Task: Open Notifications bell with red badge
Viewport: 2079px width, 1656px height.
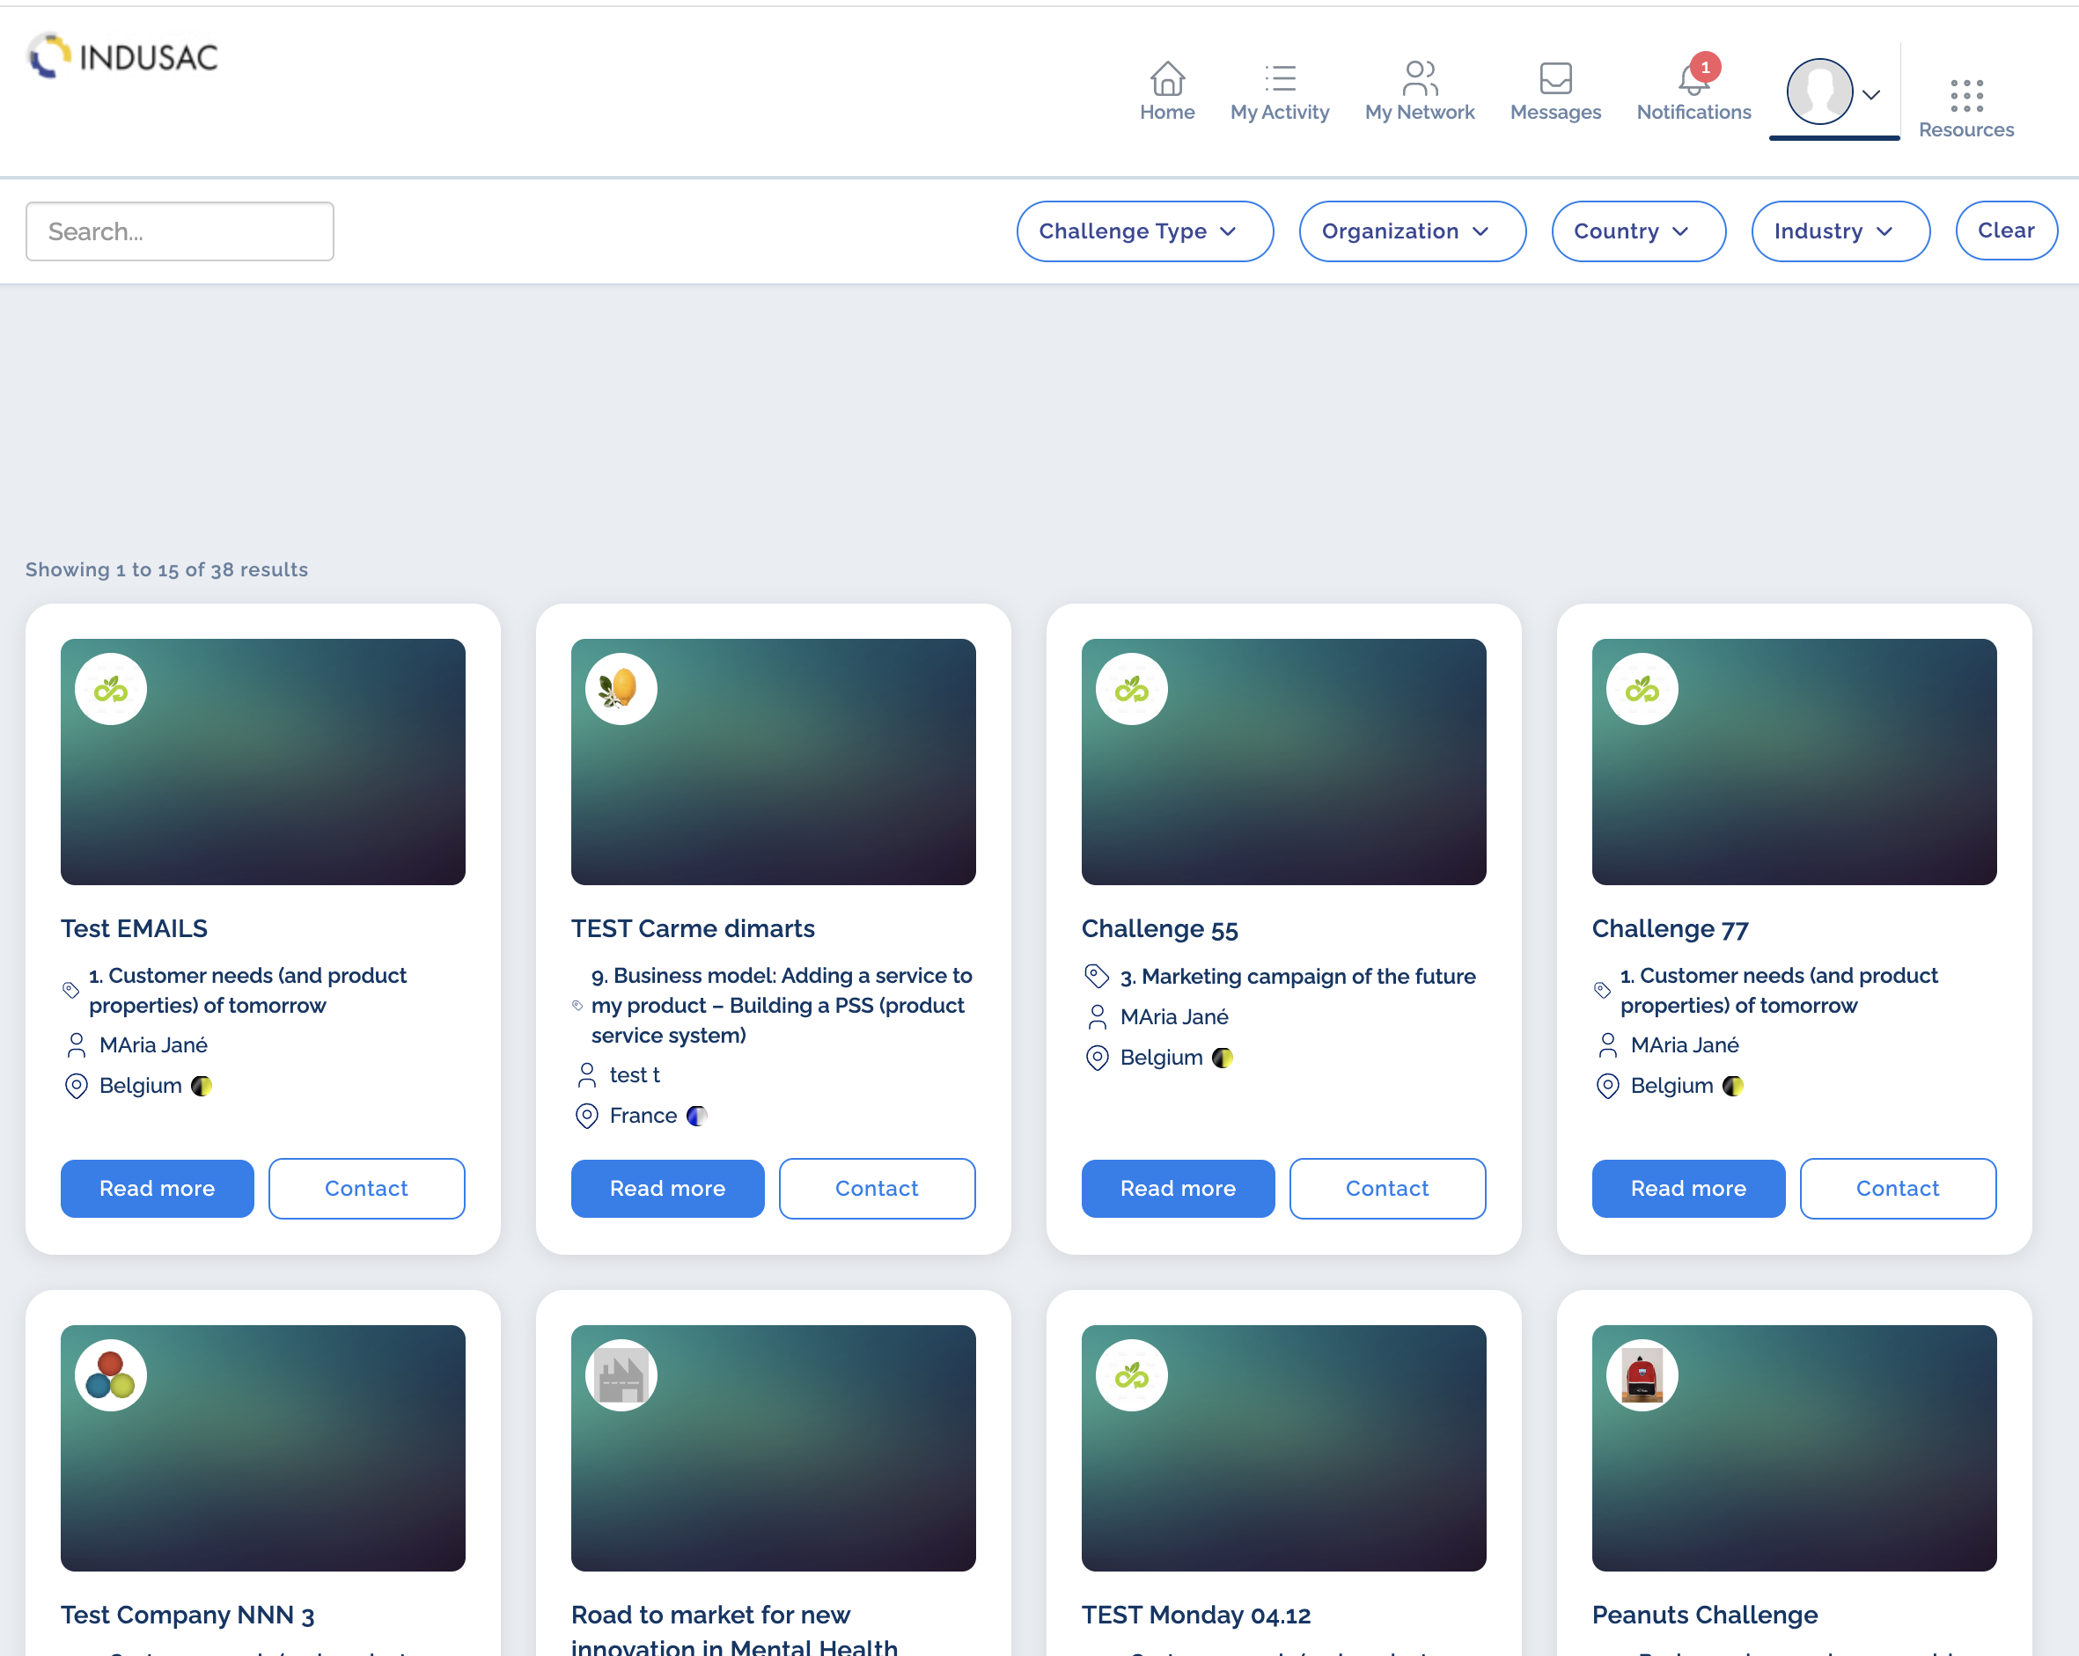Action: point(1693,79)
